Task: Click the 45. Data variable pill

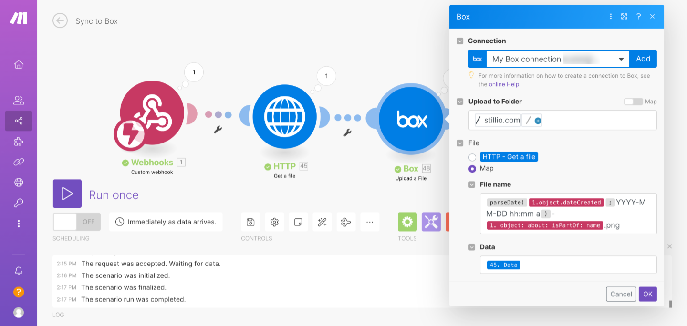Action: [504, 265]
